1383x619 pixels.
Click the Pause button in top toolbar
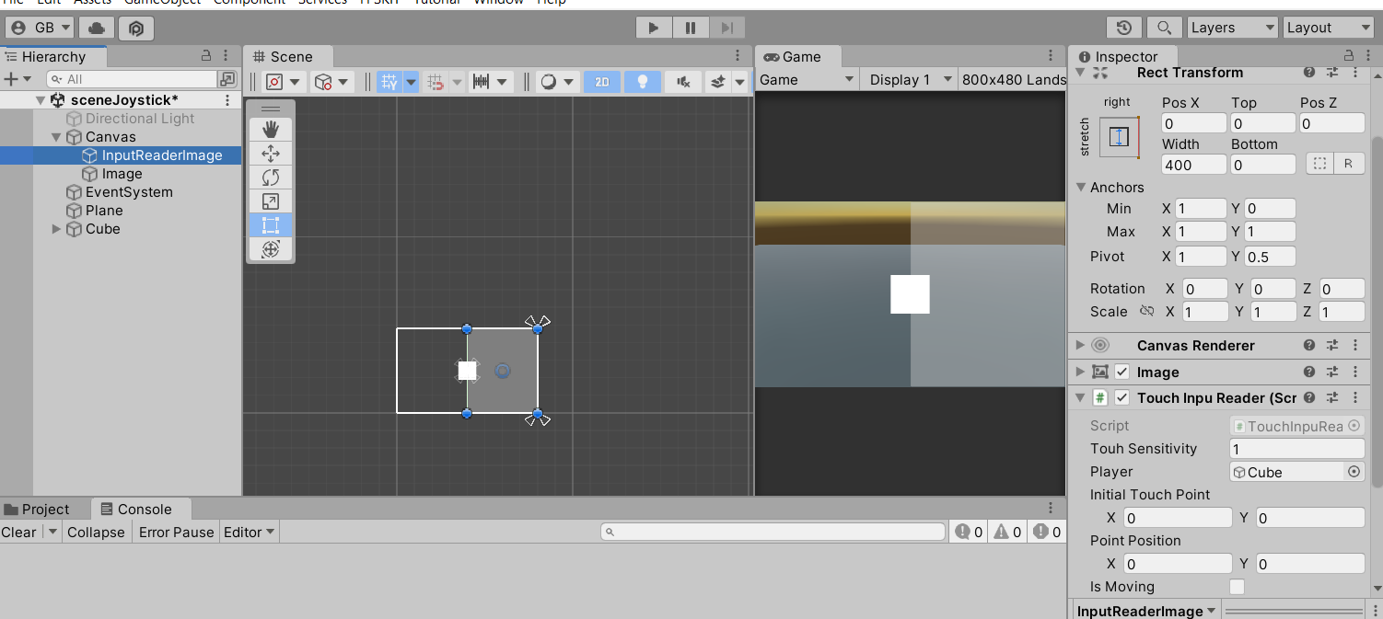pyautogui.click(x=691, y=28)
